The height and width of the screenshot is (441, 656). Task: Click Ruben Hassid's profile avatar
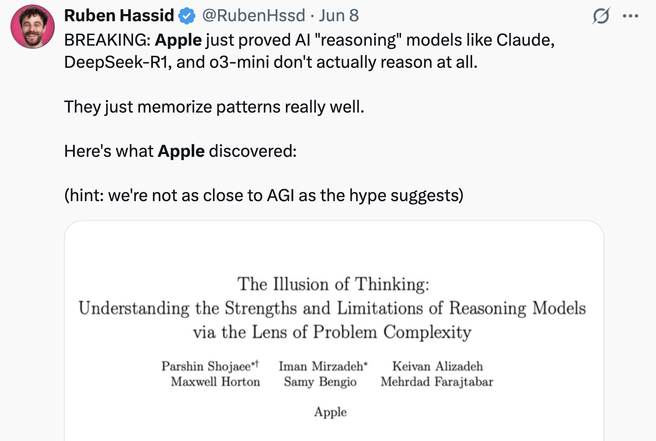[x=32, y=27]
